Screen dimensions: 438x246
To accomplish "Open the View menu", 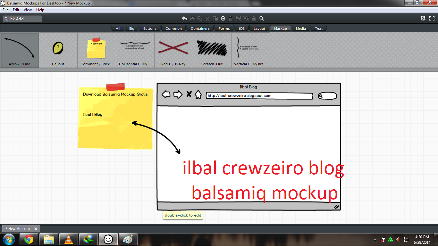I will (28, 10).
